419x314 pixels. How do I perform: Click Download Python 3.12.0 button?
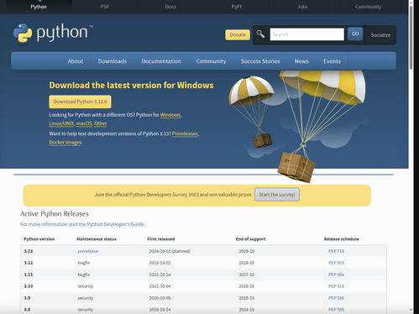(80, 102)
